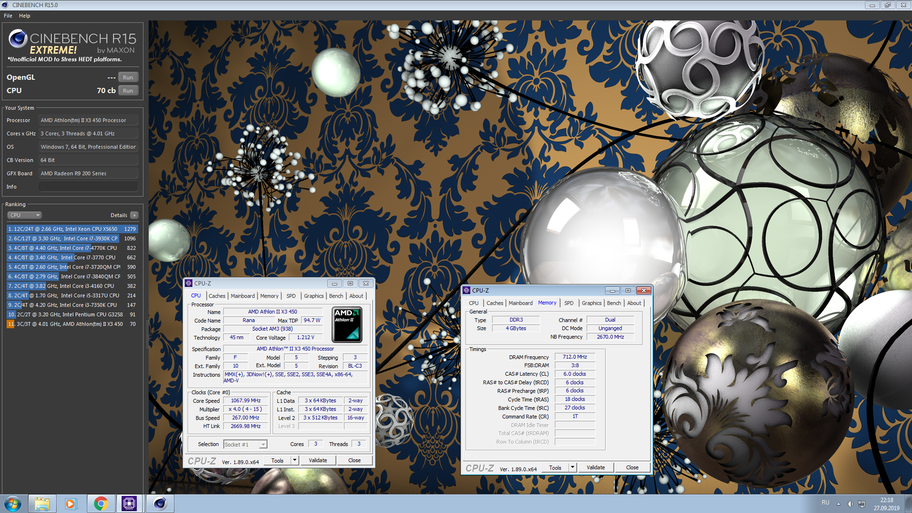The image size is (912, 513).
Task: Switch to CPU-Z taskbar icon
Action: pos(129,503)
